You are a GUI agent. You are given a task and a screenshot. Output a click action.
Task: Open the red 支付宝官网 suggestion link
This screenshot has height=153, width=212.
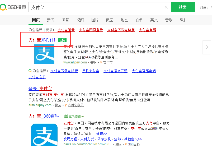click(x=148, y=30)
